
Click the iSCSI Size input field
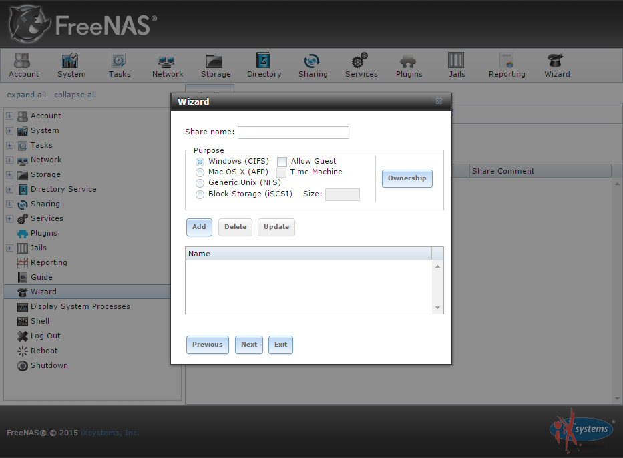[x=343, y=195]
